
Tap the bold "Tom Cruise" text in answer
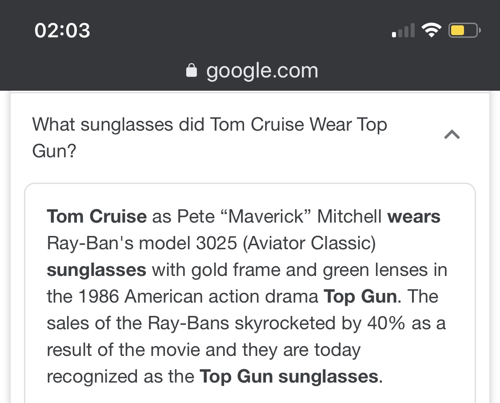pyautogui.click(x=96, y=216)
